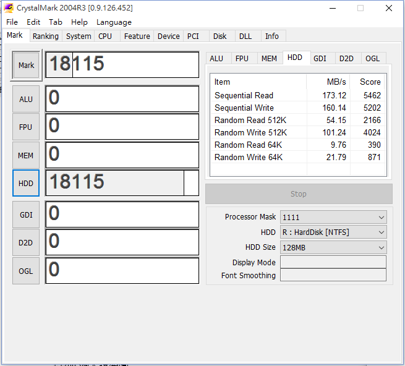Click the Display Mode field
Image resolution: width=405 pixels, height=366 pixels.
click(333, 262)
